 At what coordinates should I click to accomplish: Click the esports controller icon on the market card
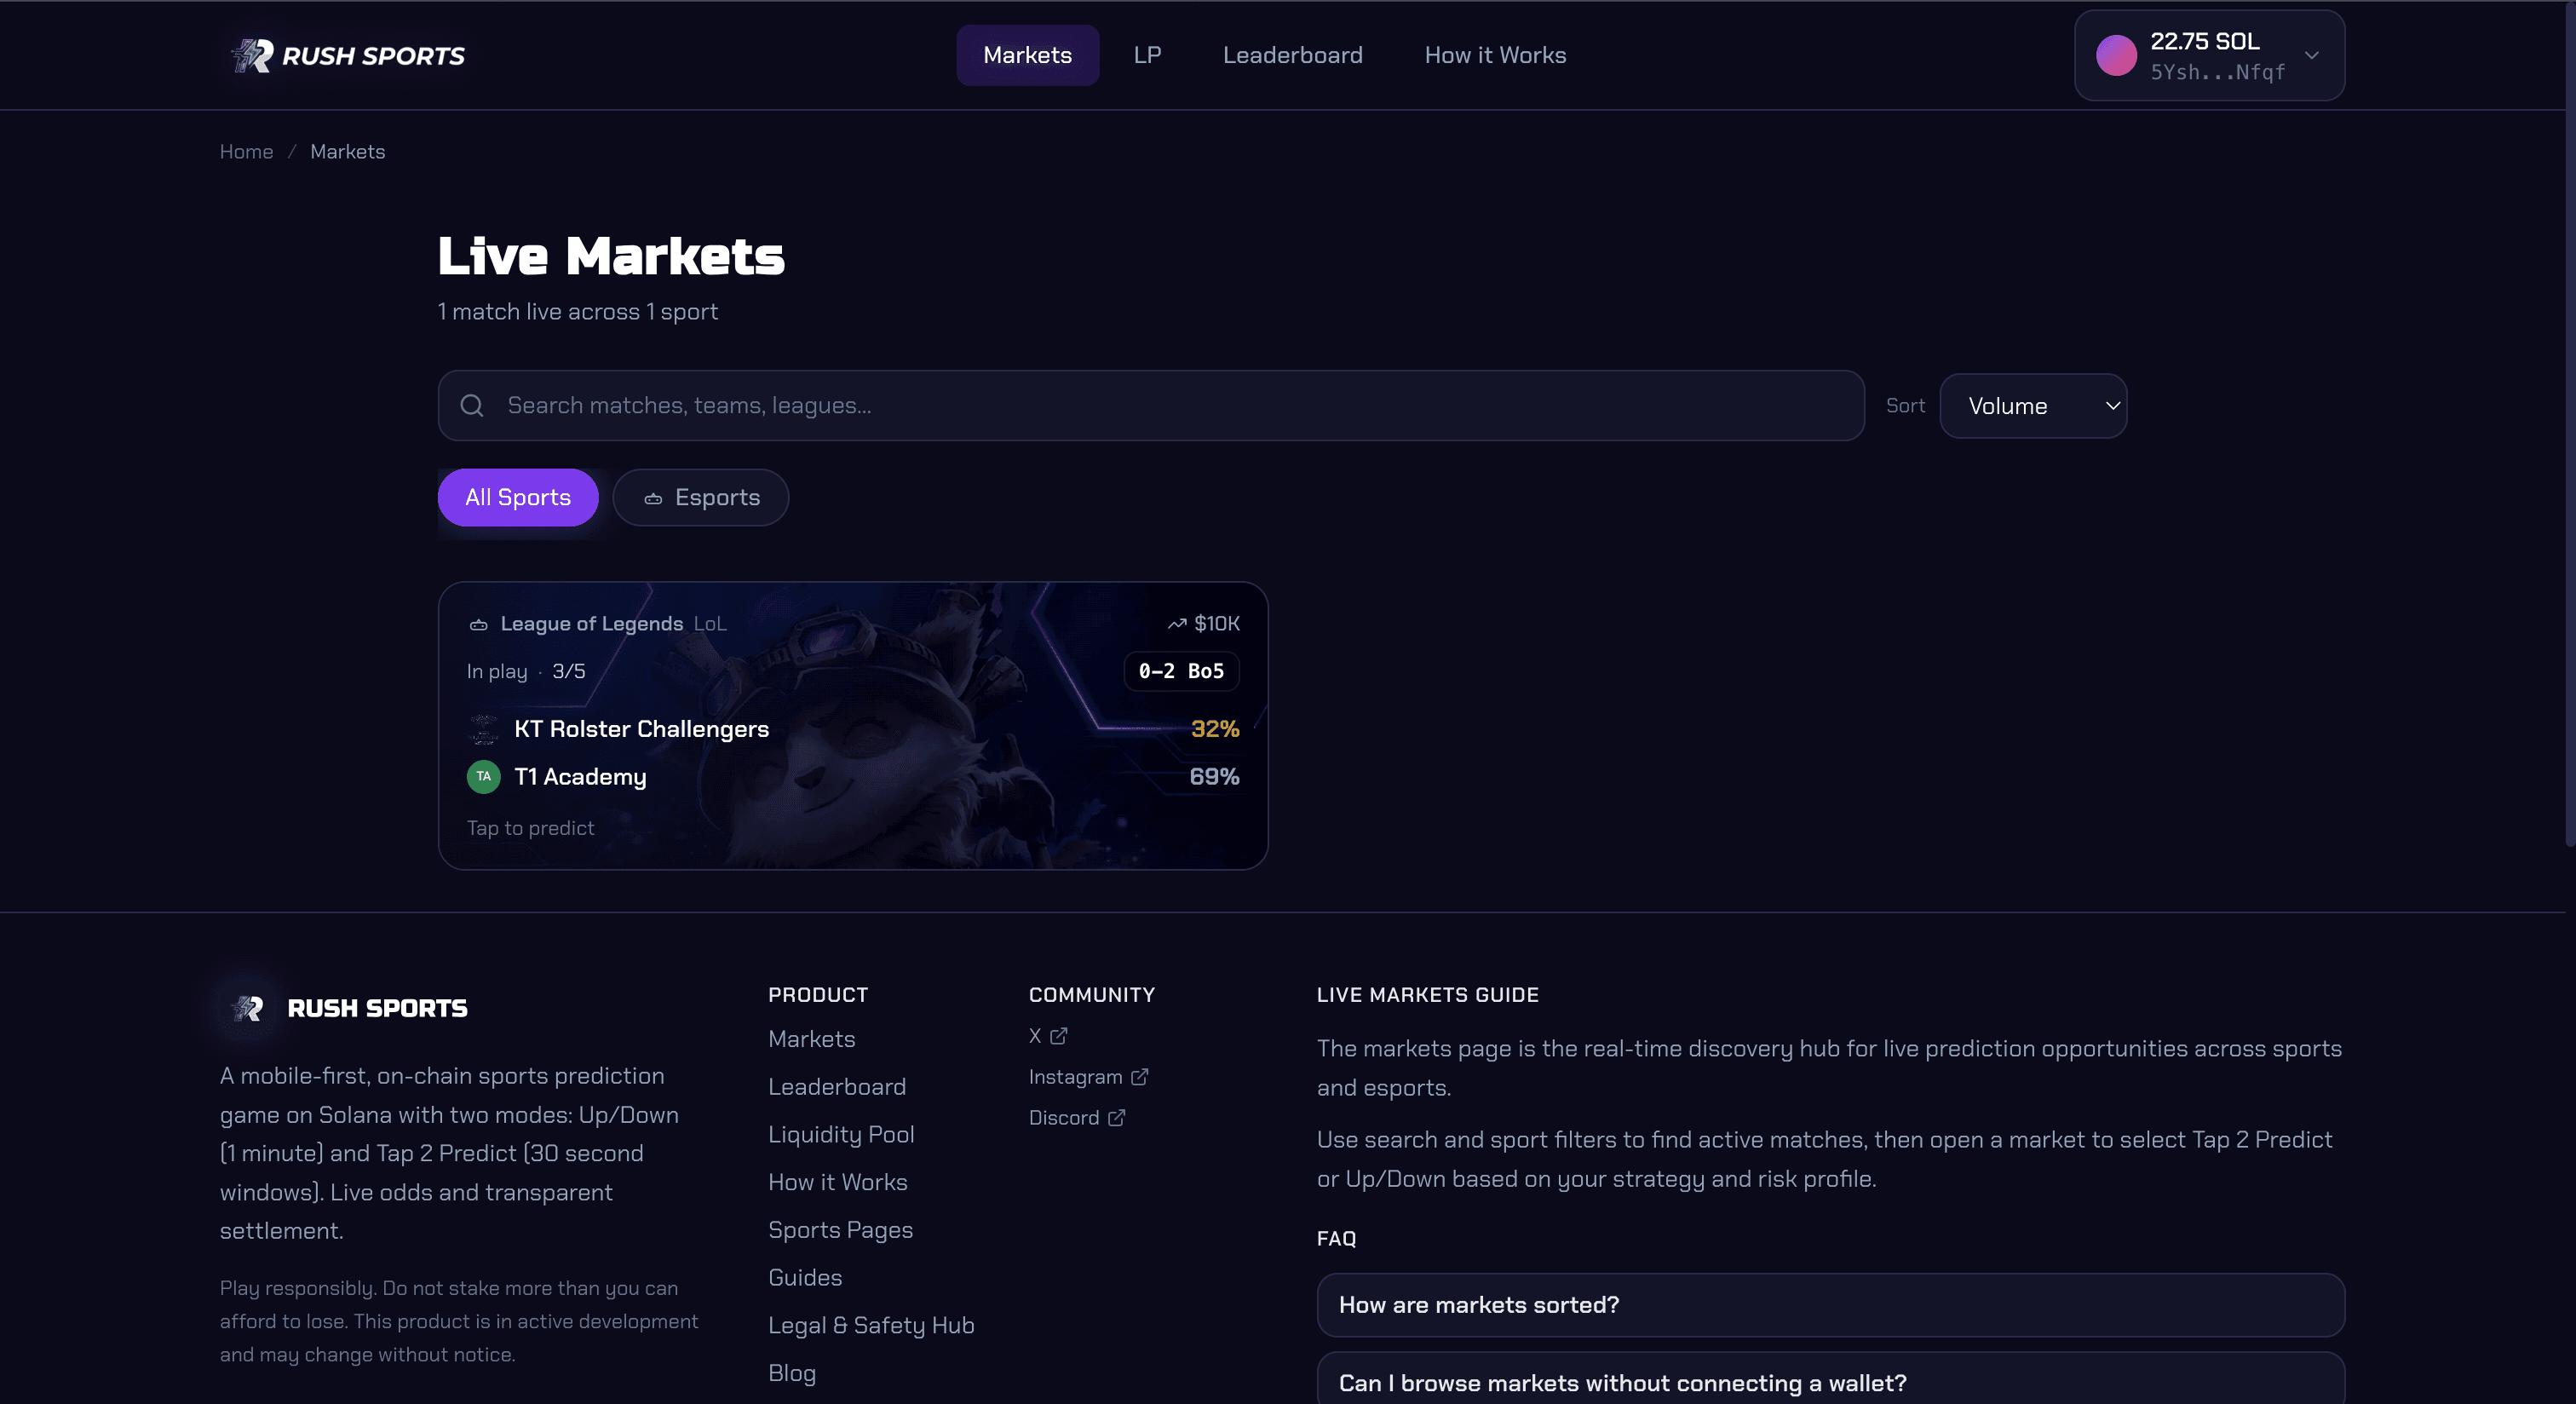479,624
